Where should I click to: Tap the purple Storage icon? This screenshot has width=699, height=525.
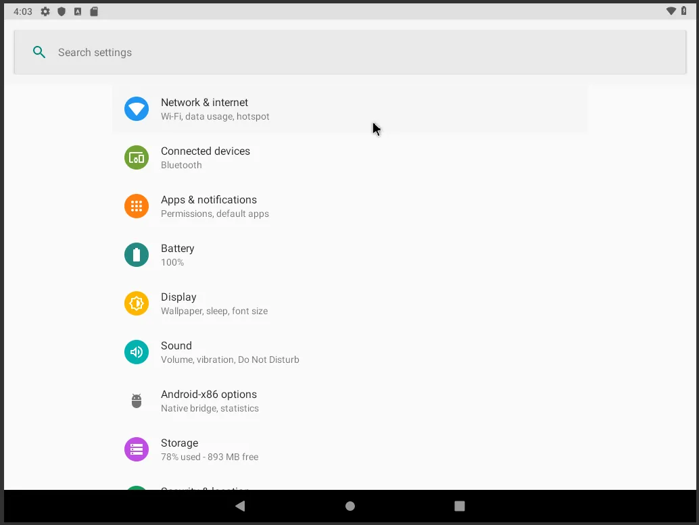(x=137, y=449)
